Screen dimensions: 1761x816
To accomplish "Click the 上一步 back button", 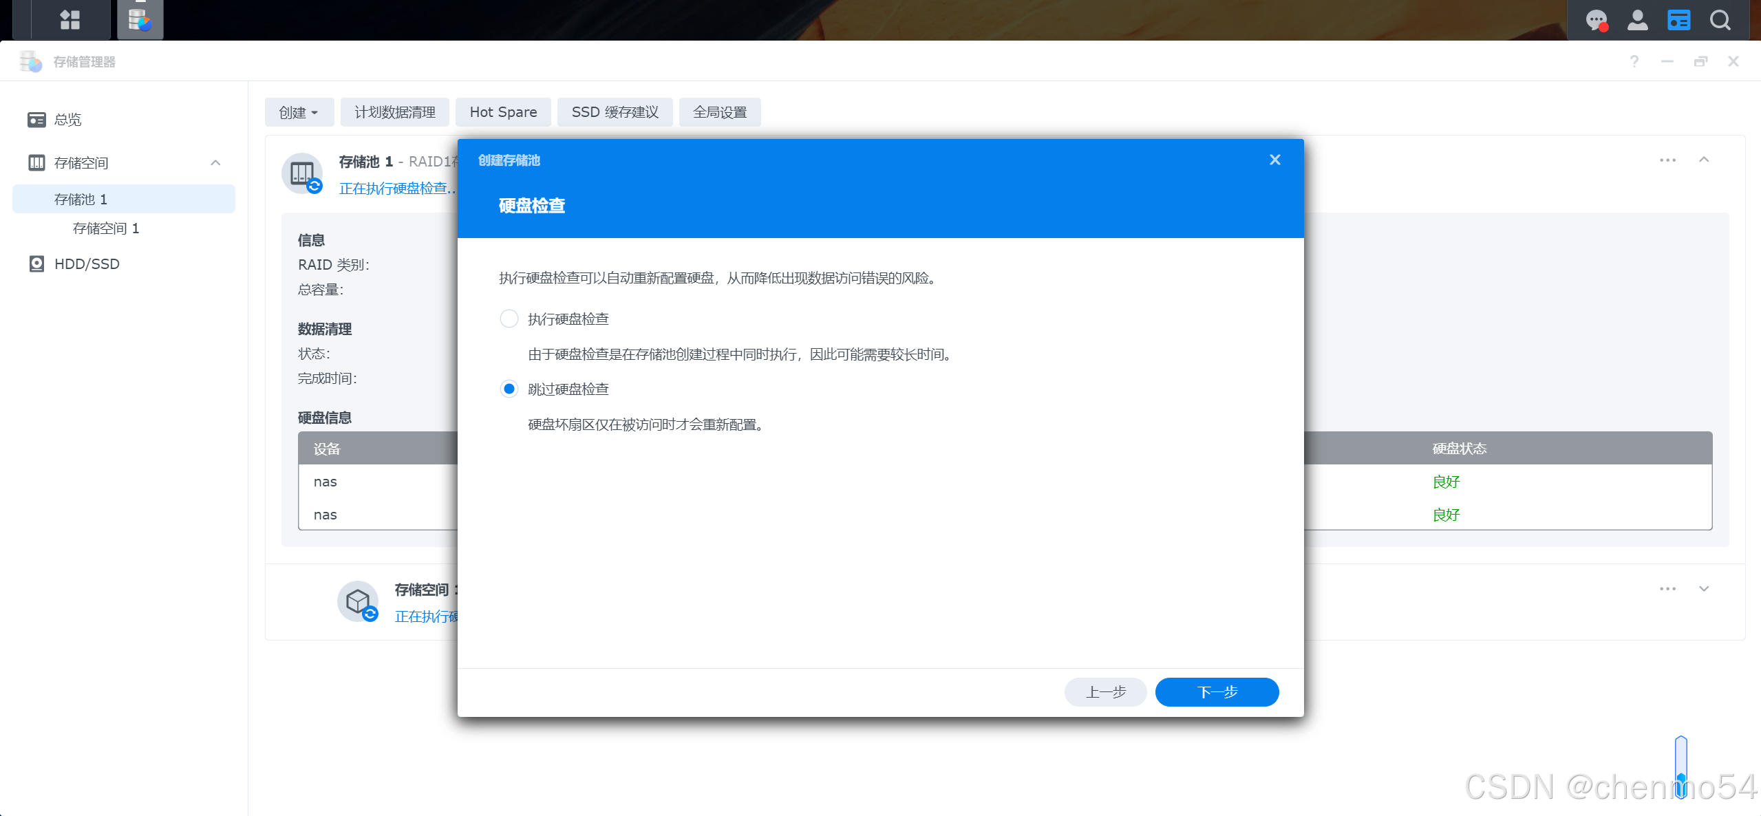I will coord(1105,691).
